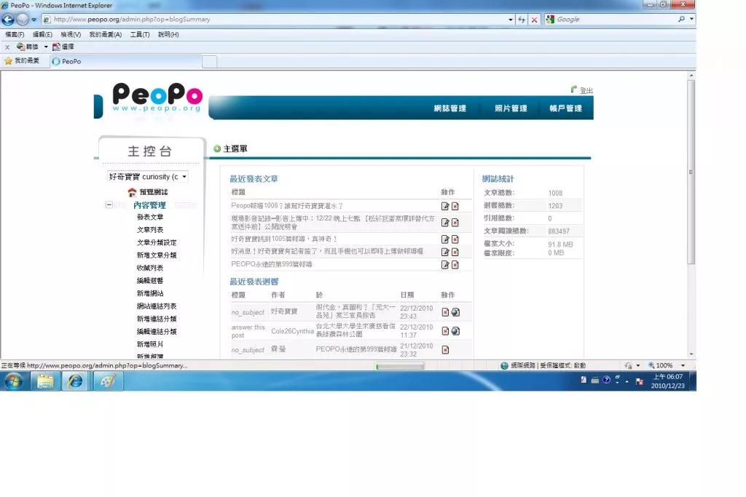
Task: Delete the 'Peopo報導1008' article with its red X icon
Action: pyautogui.click(x=455, y=206)
